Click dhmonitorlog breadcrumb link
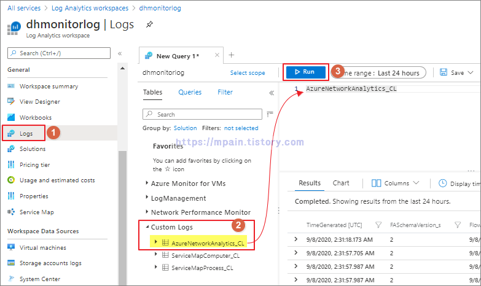 tap(160, 8)
